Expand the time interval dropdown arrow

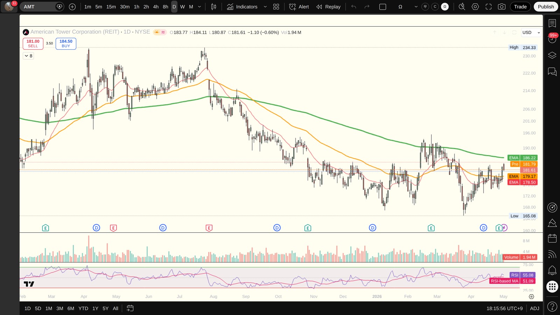[x=199, y=7]
